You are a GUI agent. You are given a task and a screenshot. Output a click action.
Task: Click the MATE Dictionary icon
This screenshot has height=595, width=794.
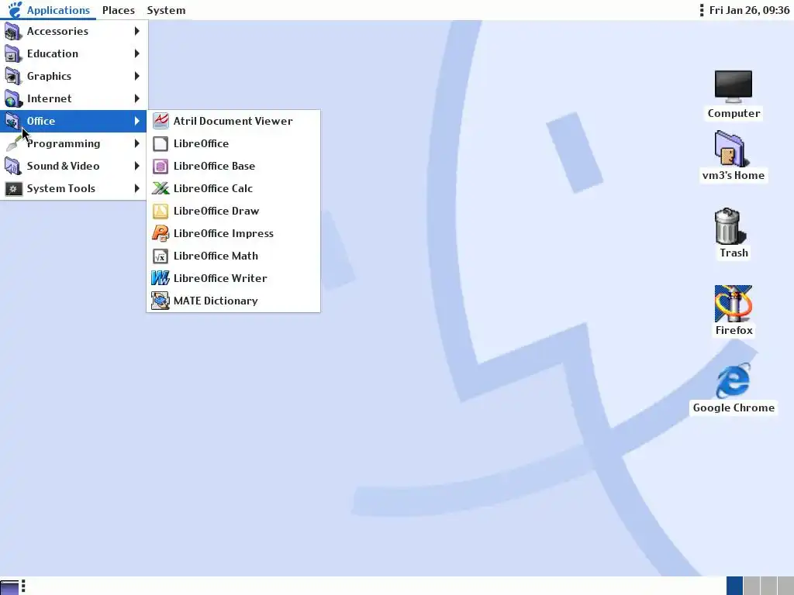[161, 301]
